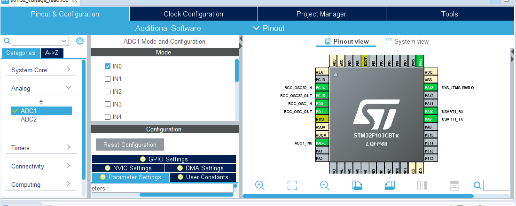This screenshot has width=516, height=206.
Task: Rotate the chip counter-clockwise
Action: click(390, 185)
